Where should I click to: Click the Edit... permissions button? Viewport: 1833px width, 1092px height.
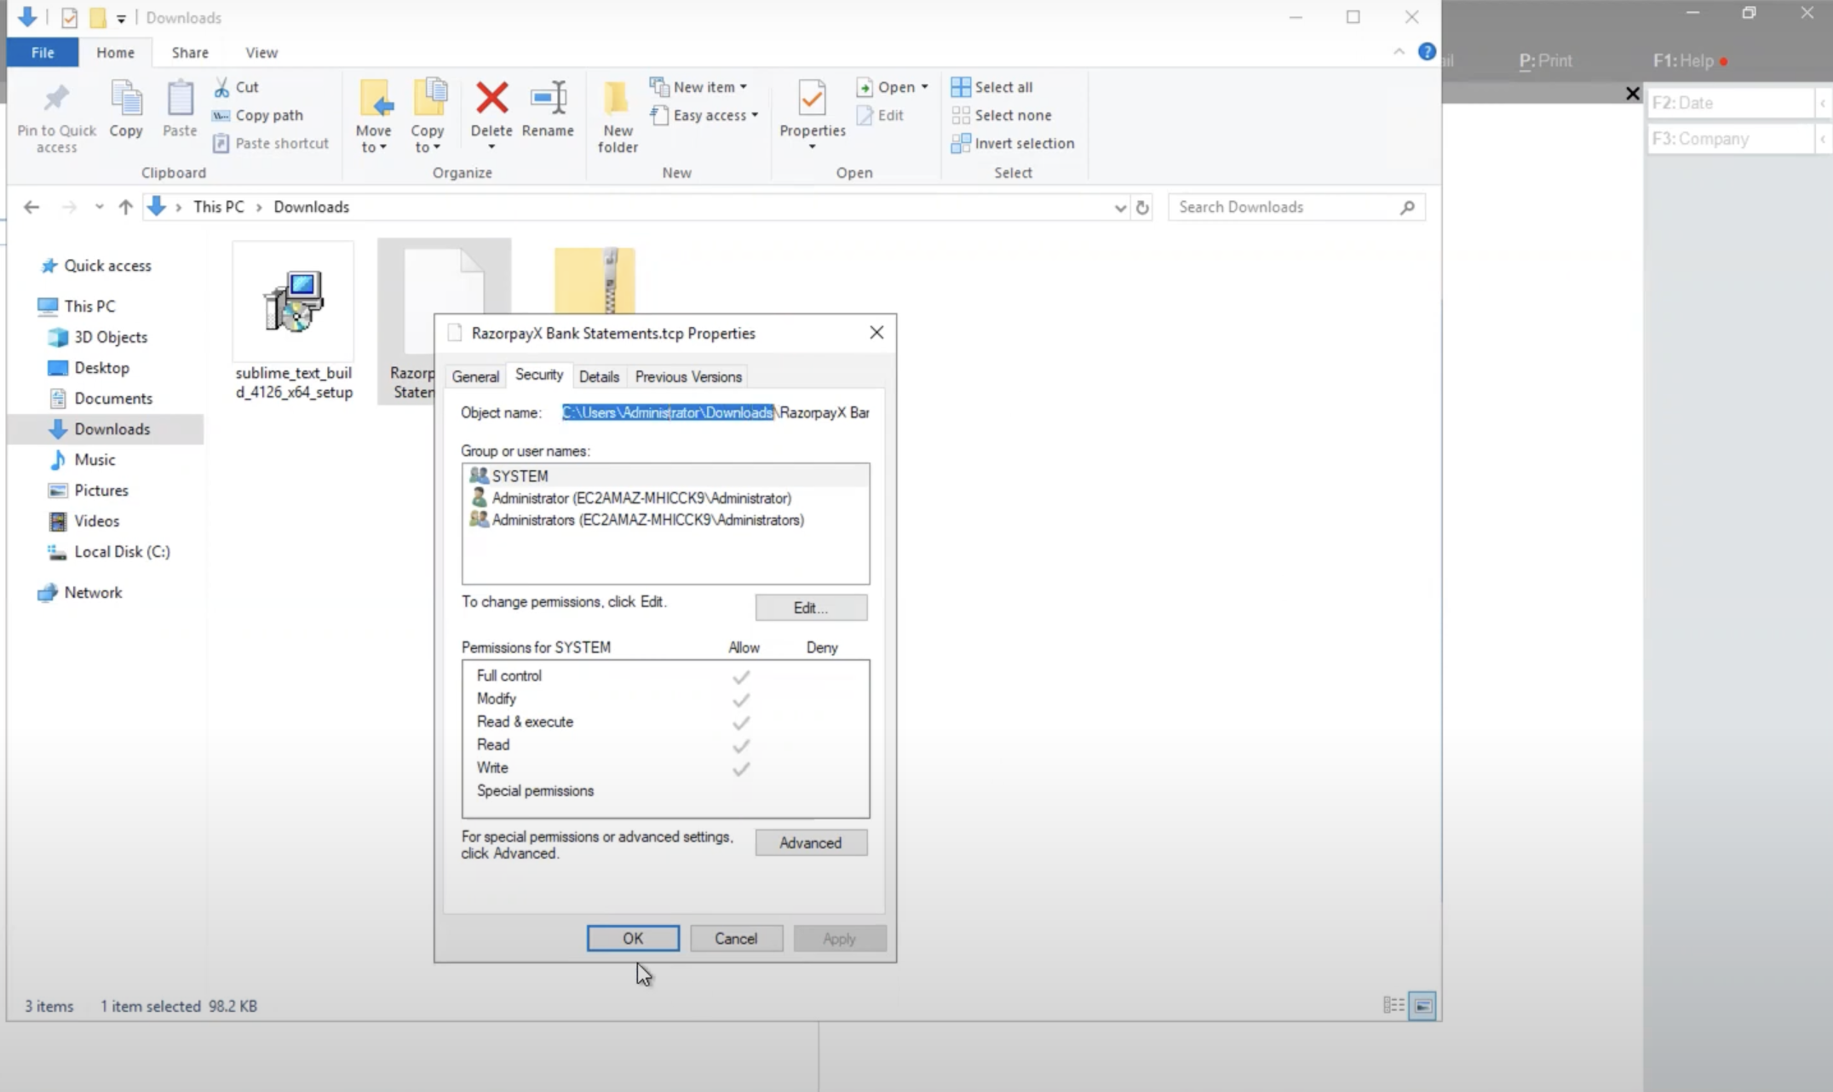[x=810, y=607]
